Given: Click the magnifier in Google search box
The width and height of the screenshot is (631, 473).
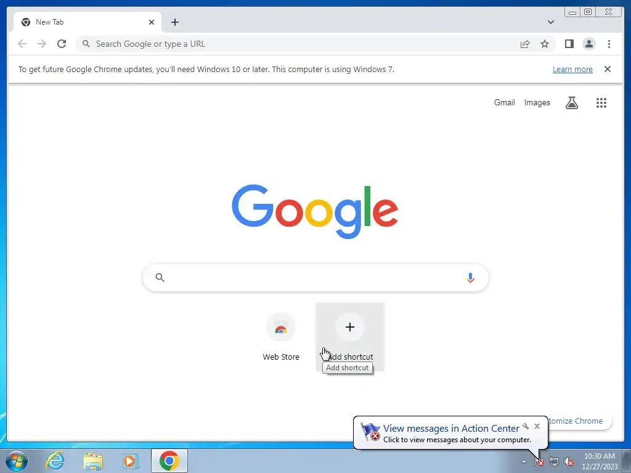Looking at the screenshot, I should pyautogui.click(x=160, y=278).
